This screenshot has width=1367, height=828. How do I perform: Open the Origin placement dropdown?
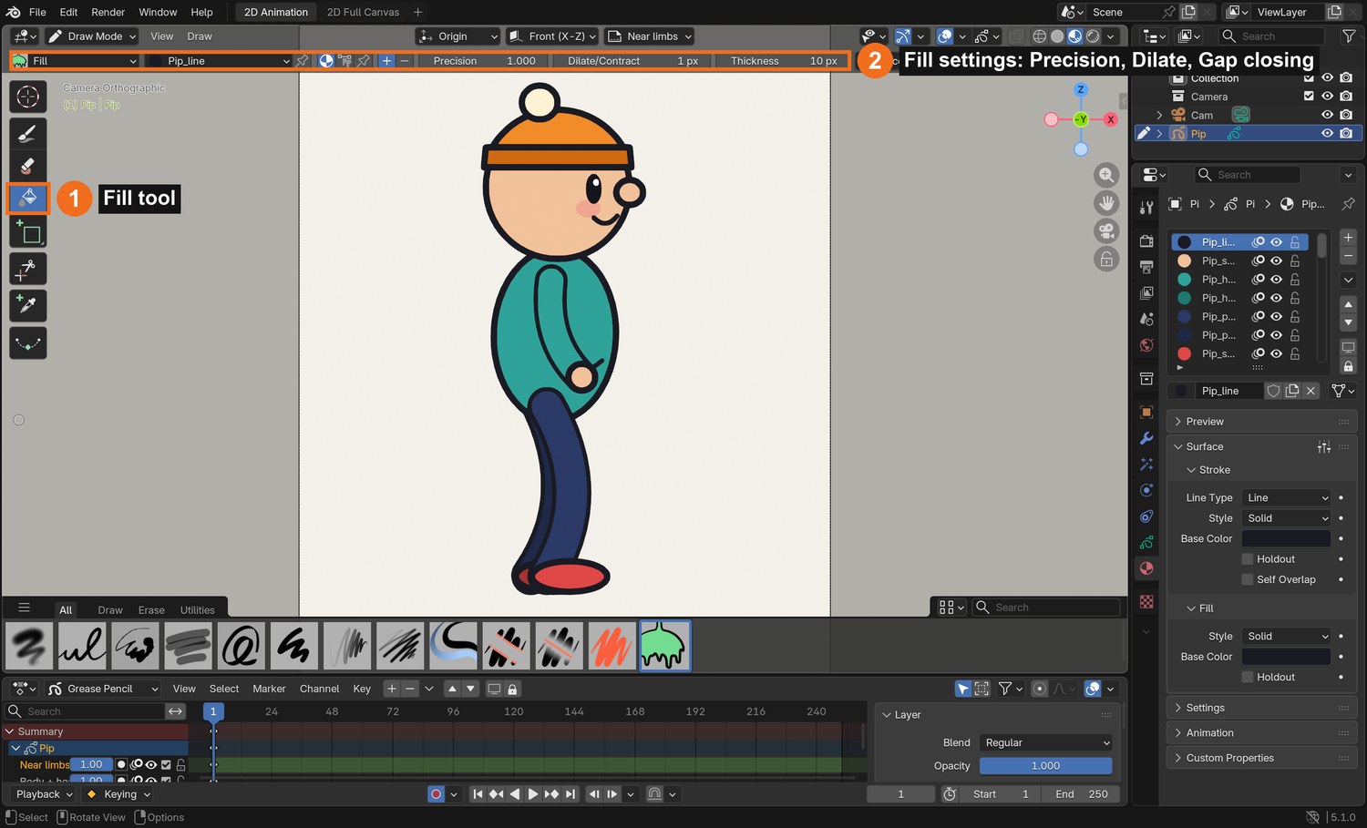click(x=457, y=36)
